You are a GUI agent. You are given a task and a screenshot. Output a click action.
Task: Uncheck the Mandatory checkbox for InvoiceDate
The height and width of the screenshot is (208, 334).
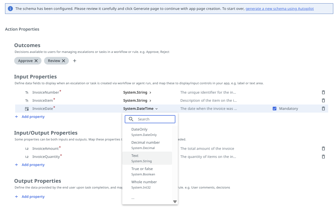275,109
